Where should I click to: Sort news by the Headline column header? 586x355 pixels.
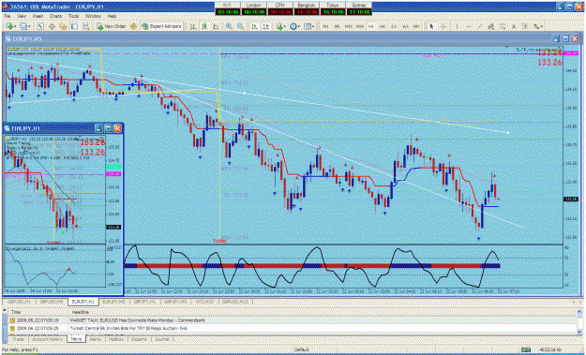80,312
